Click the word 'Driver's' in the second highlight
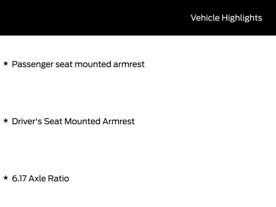 click(26, 121)
